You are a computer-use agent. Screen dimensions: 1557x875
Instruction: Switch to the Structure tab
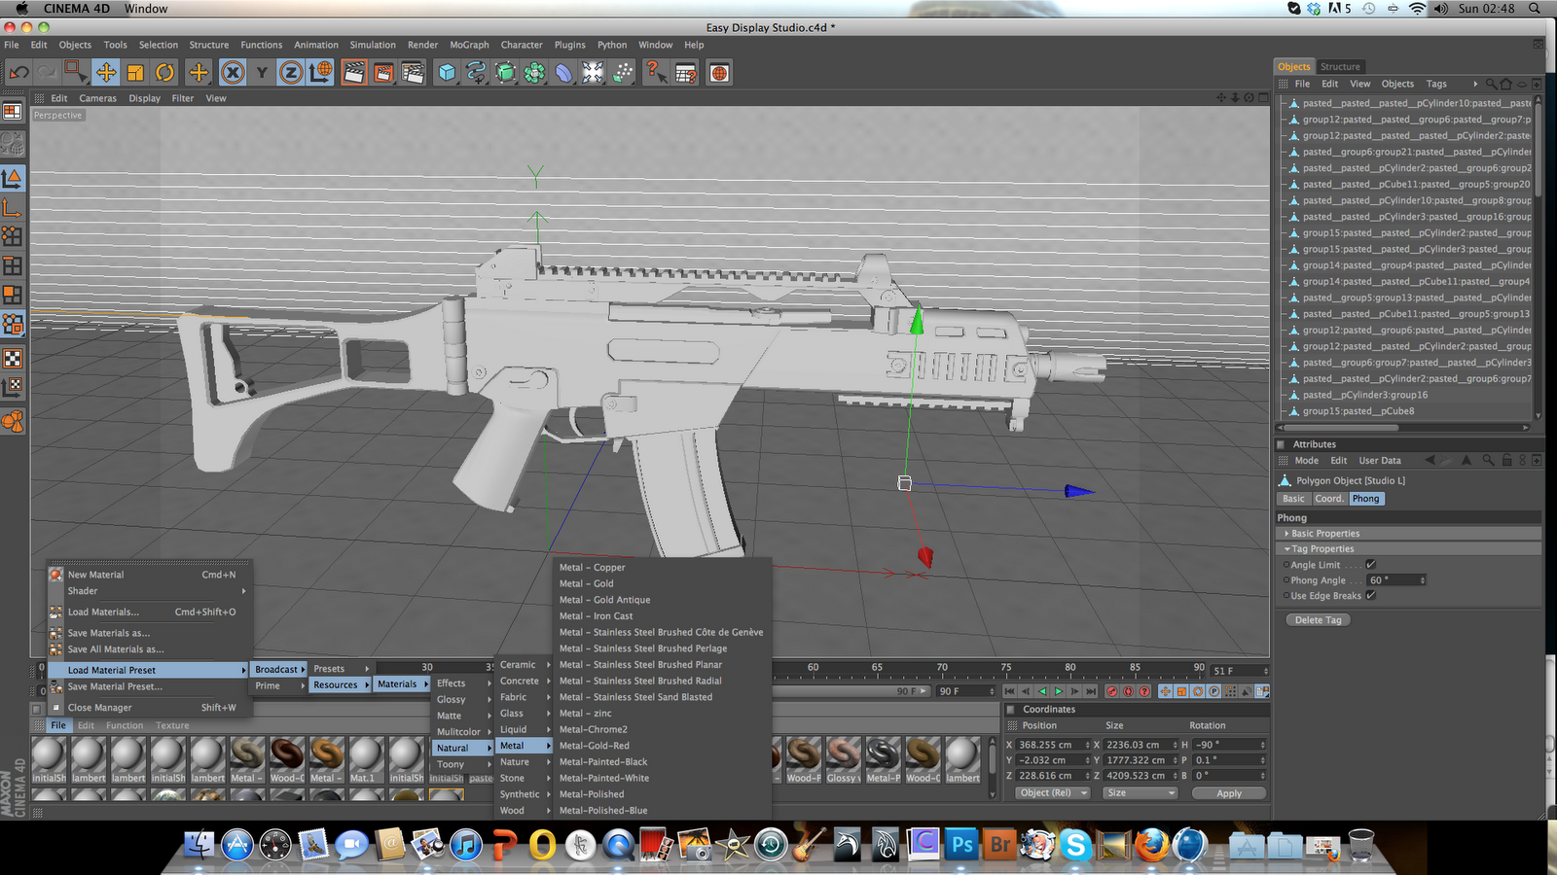pyautogui.click(x=1340, y=67)
